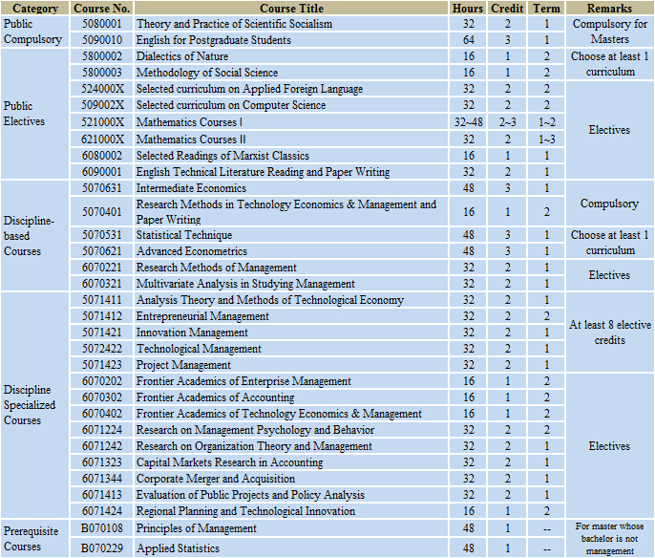Click the Course No. column header
The height and width of the screenshot is (558, 655).
[101, 8]
